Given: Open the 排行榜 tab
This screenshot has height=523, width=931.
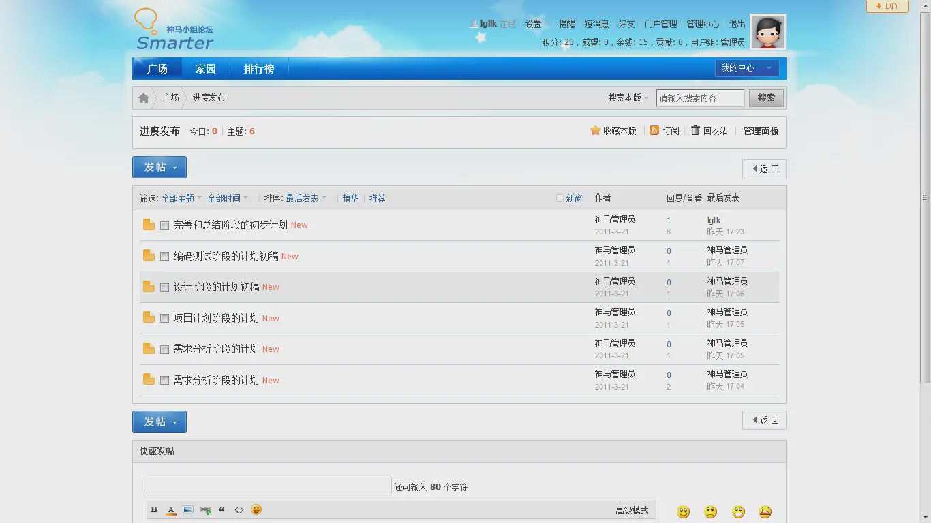Looking at the screenshot, I should click(259, 69).
